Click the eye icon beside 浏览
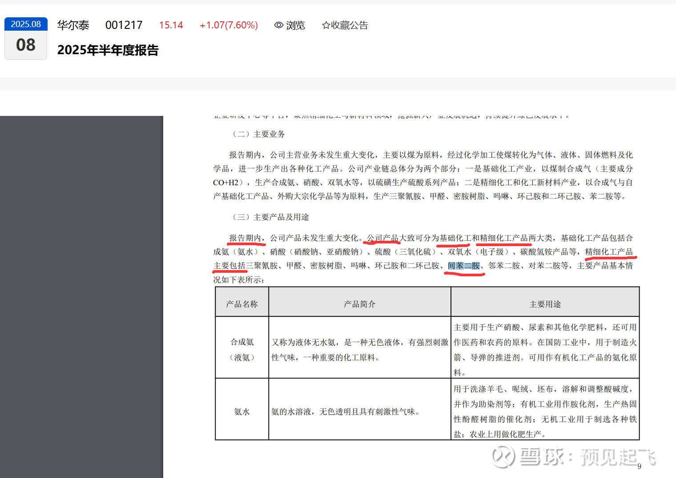The width and height of the screenshot is (676, 478). [279, 25]
